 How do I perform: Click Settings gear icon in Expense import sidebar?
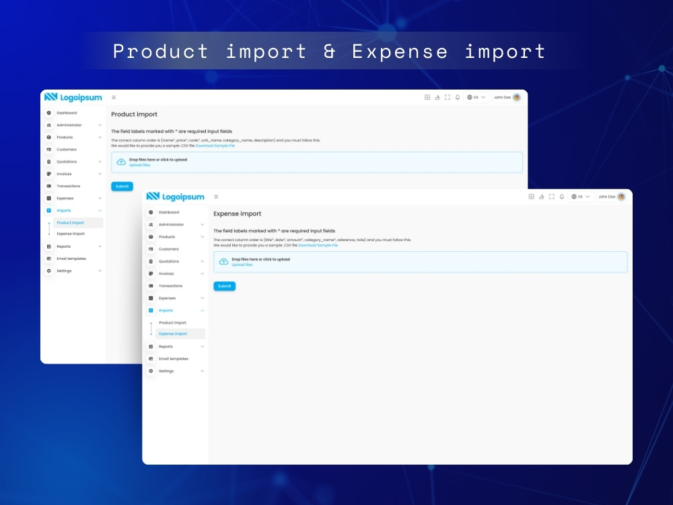pos(151,371)
